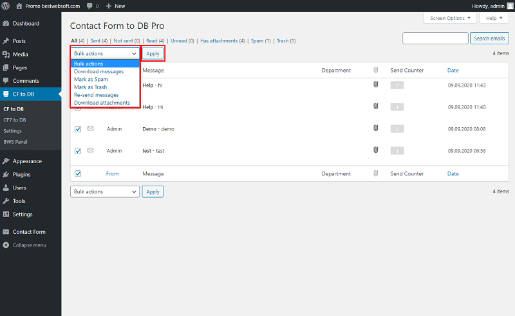Filter by Spam (1) link
515x316 pixels.
pos(261,40)
